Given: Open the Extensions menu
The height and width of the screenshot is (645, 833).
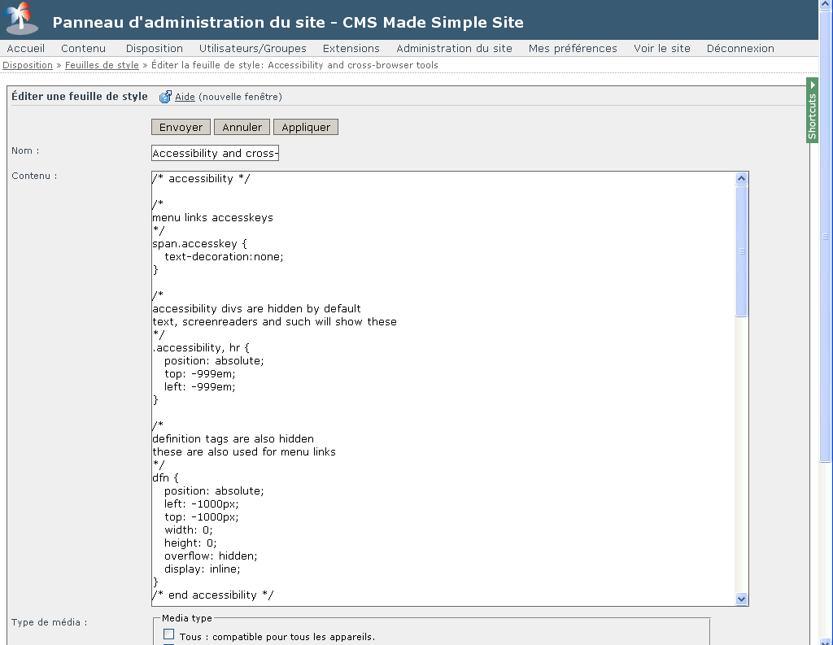Looking at the screenshot, I should point(351,48).
